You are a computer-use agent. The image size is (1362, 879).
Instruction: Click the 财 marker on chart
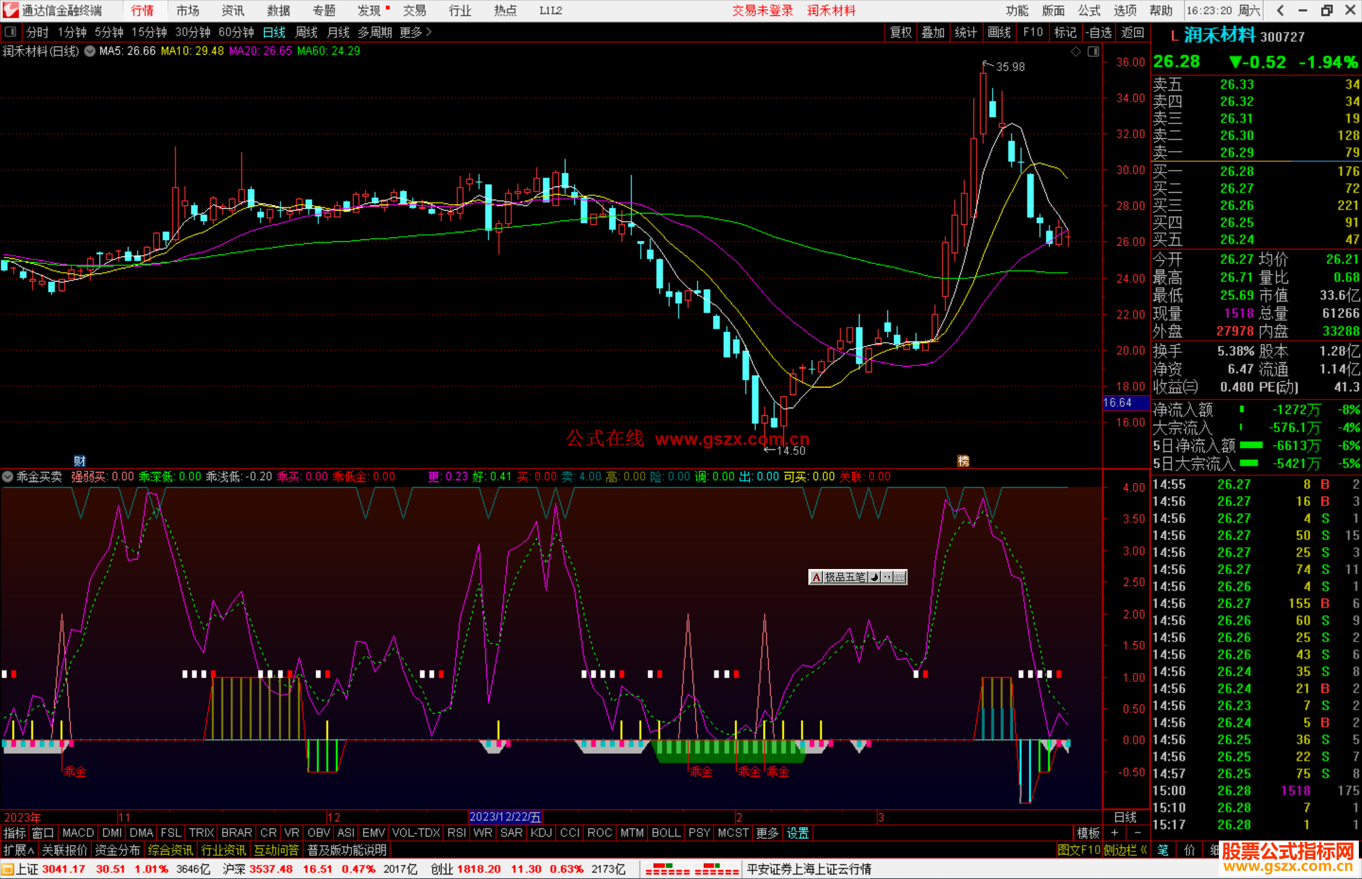click(79, 461)
